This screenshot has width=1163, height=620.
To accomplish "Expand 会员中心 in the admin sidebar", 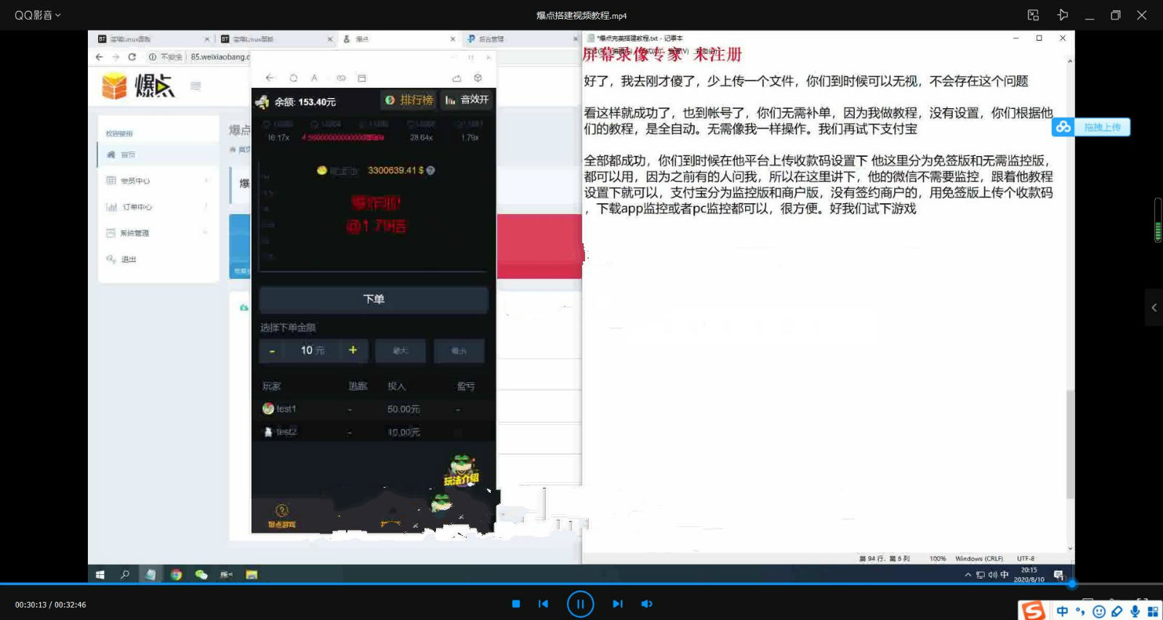I will [158, 181].
